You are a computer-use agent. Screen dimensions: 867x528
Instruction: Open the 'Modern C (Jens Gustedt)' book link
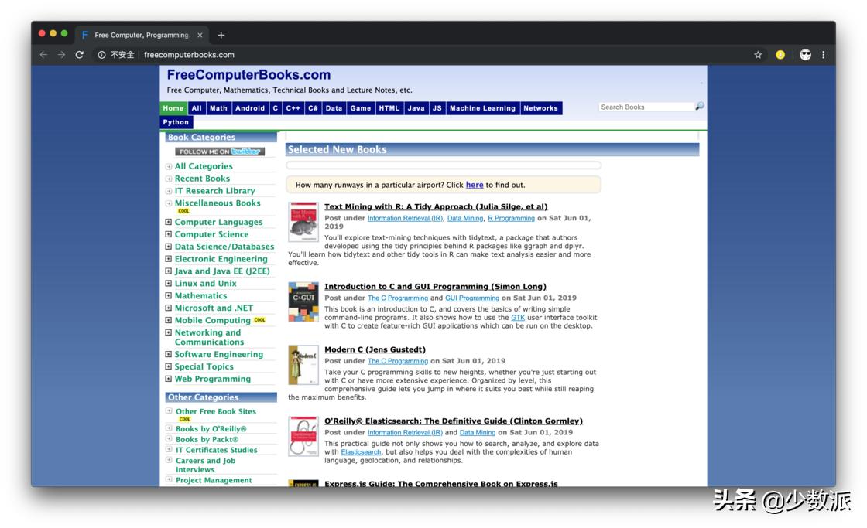[x=375, y=349]
